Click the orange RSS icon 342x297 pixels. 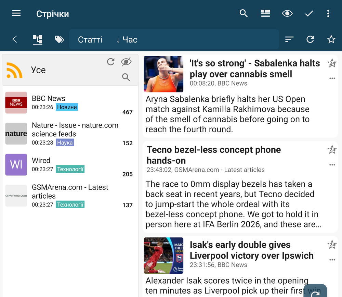click(14, 70)
